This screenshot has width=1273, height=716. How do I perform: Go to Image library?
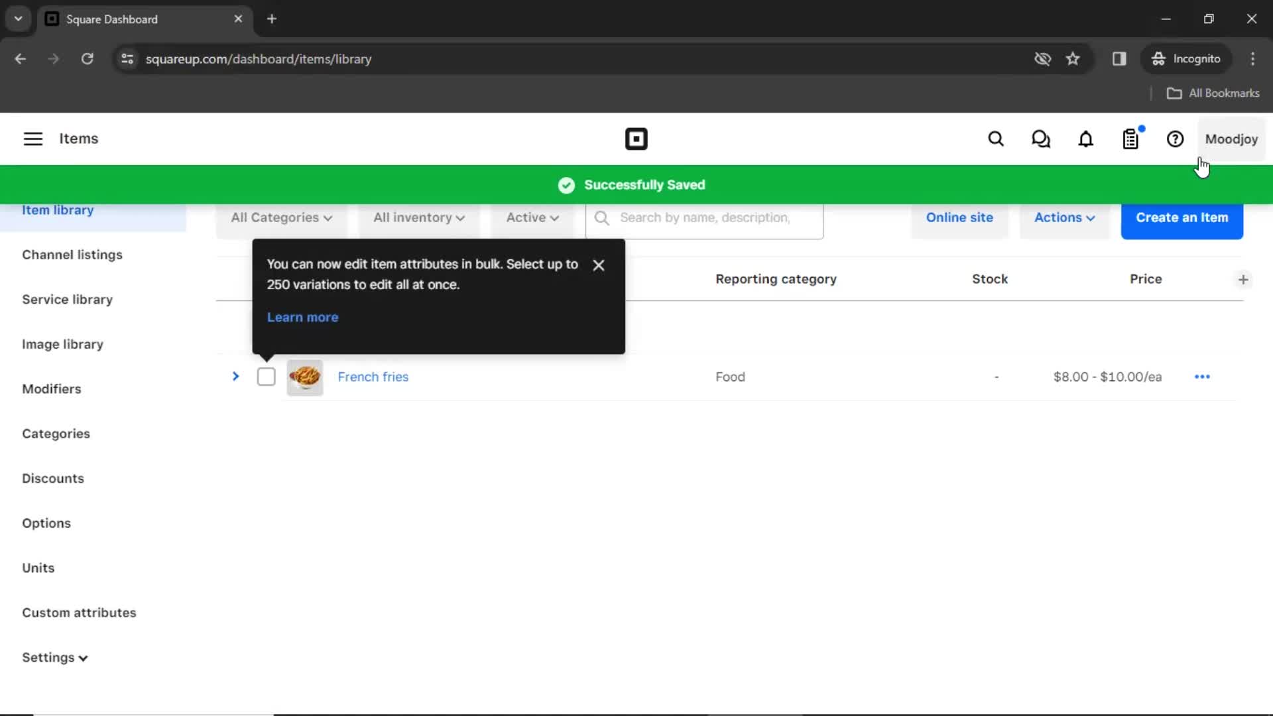click(62, 344)
